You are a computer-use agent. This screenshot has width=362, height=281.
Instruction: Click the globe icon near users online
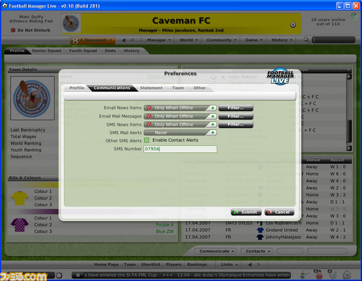[354, 16]
